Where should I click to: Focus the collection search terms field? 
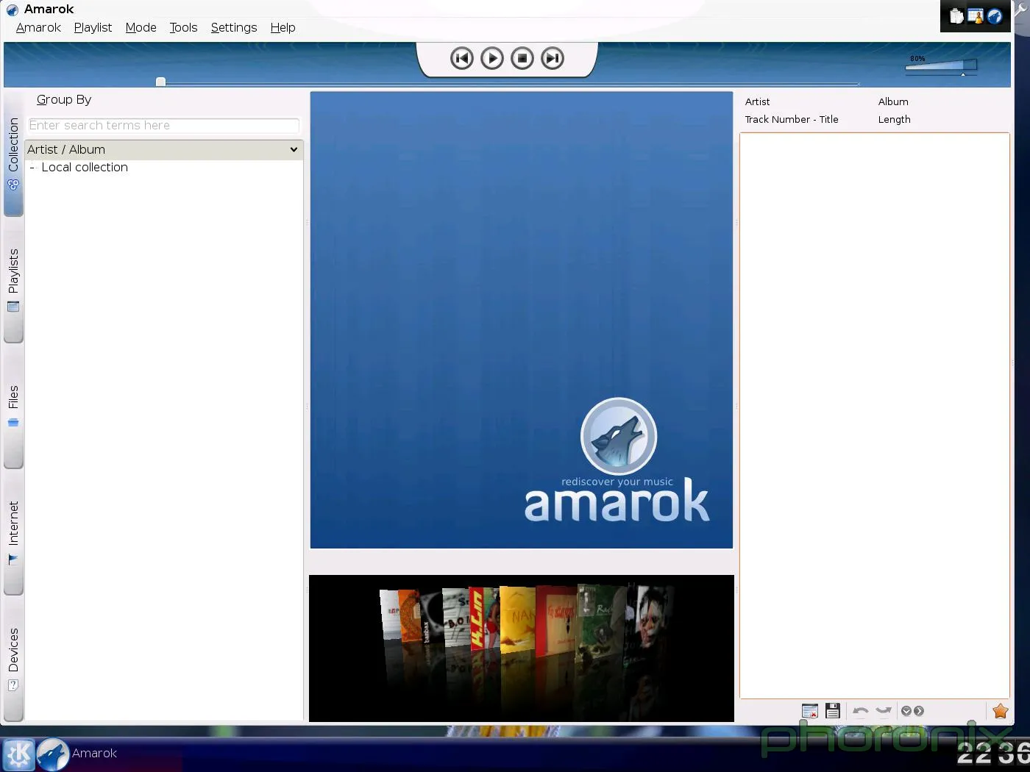point(163,126)
